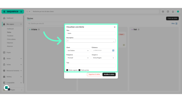Click the Tâches page title
Image resolution: width=182 pixels, height=102 pixels.
(x=30, y=18)
